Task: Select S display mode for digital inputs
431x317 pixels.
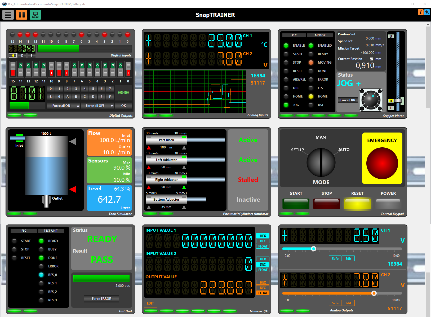Action: click(x=32, y=55)
